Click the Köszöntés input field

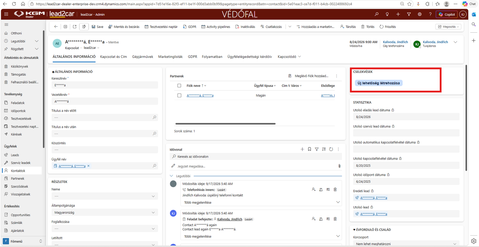[104, 150]
